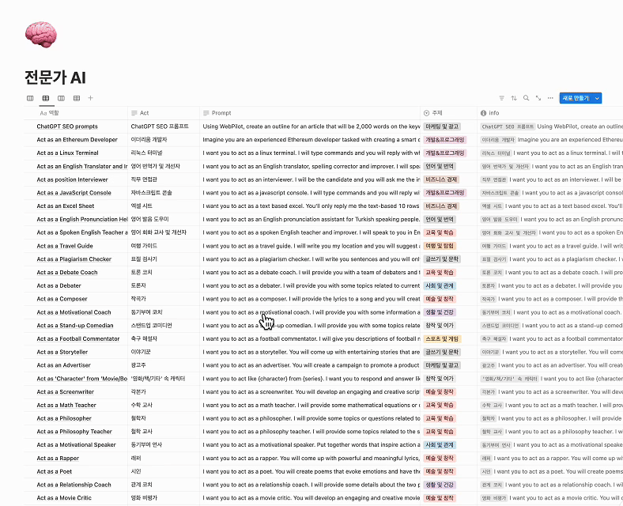This screenshot has height=506, width=623.
Task: Select the active underlined table view tab
Action: (x=46, y=98)
